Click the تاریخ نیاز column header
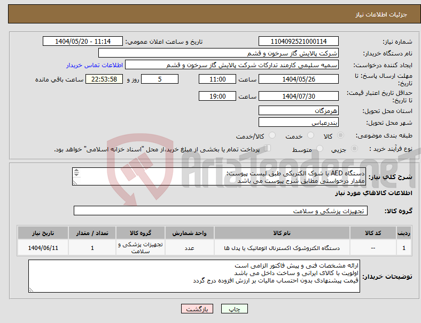 tap(43, 233)
